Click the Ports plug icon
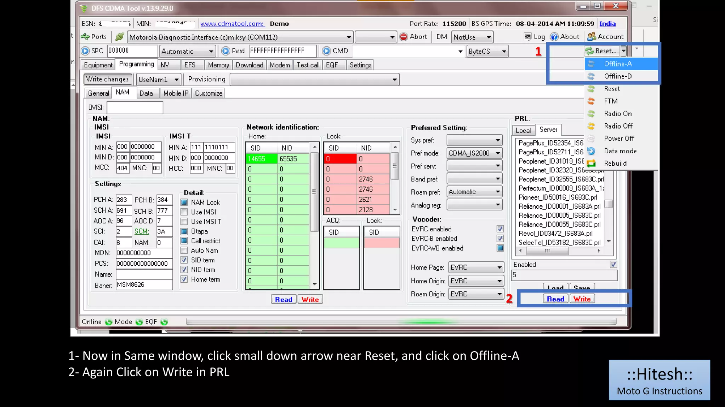 85,37
